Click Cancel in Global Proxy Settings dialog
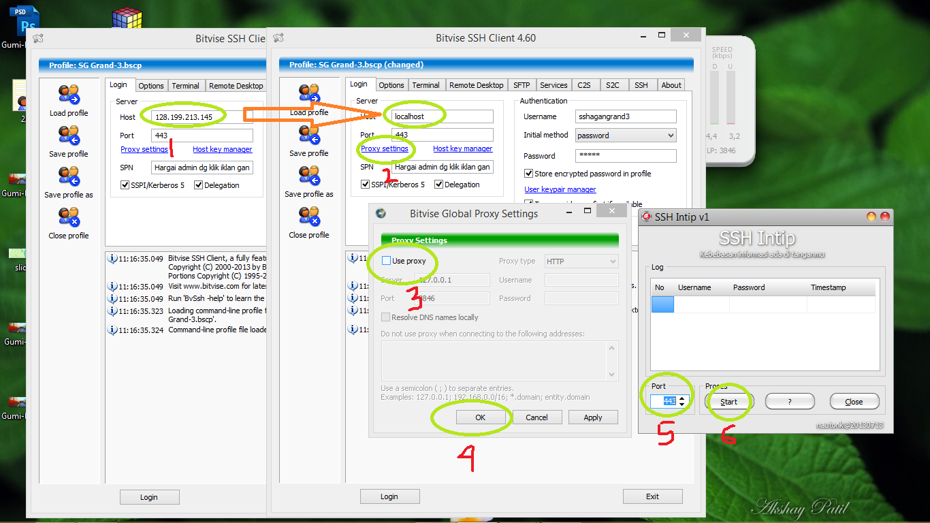Screen dimensions: 930x523 pos(536,417)
